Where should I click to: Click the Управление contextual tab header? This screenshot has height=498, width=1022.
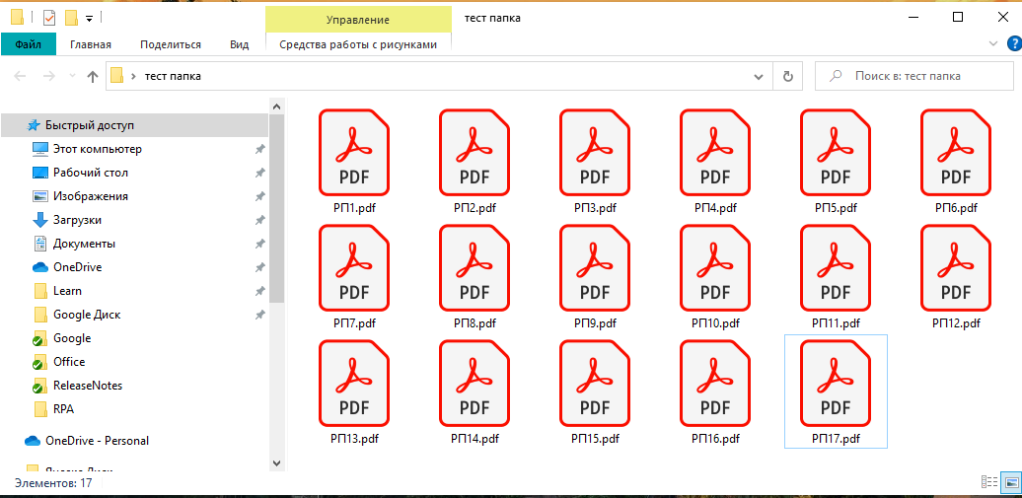pos(358,20)
